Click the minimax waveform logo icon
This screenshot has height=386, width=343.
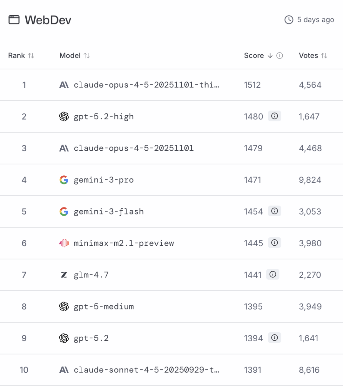click(x=64, y=243)
